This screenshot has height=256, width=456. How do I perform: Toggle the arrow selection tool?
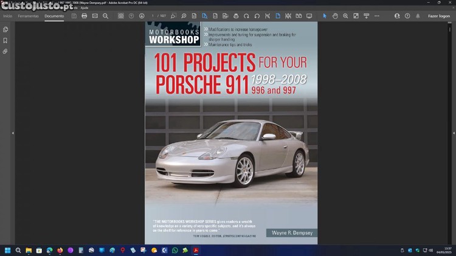[x=325, y=16]
